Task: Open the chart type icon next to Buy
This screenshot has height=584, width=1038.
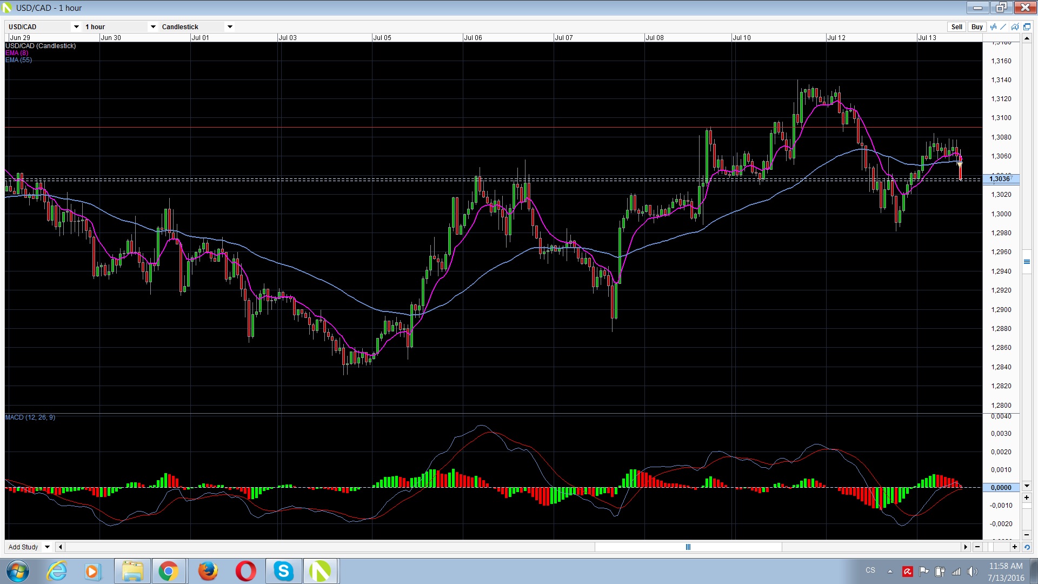Action: [993, 26]
